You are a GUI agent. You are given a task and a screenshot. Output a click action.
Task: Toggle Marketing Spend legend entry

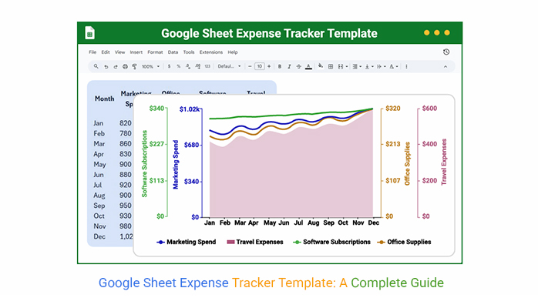pyautogui.click(x=187, y=242)
